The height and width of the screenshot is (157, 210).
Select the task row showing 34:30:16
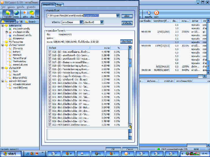[173, 70]
